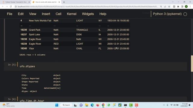Select the RED color cell in row 18239
The width and height of the screenshot is (193, 108).
click(56, 44)
